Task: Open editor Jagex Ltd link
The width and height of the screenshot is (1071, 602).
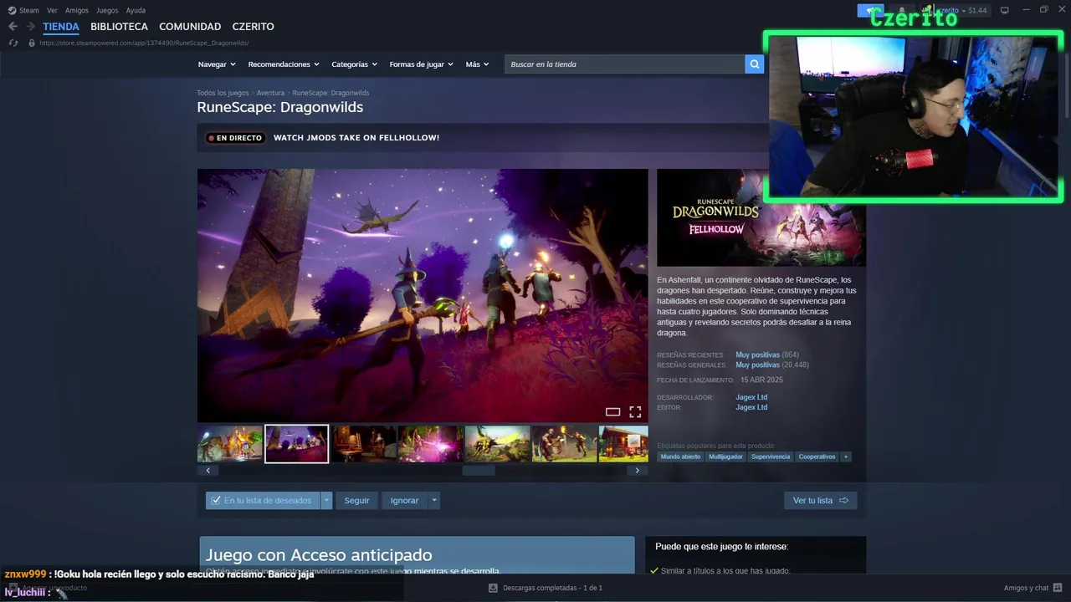Action: pos(751,407)
